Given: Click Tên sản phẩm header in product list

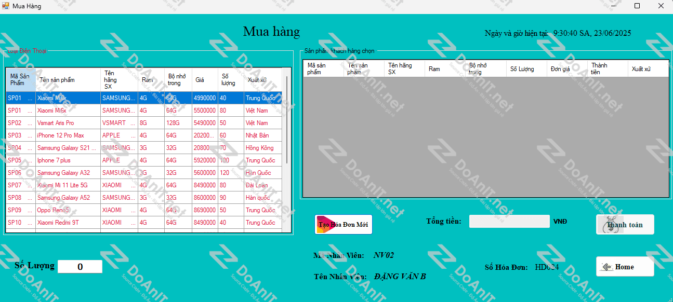Looking at the screenshot, I should click(68, 79).
